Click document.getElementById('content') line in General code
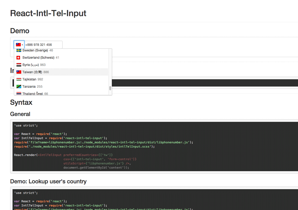This screenshot has width=298, height=210. click(96, 168)
